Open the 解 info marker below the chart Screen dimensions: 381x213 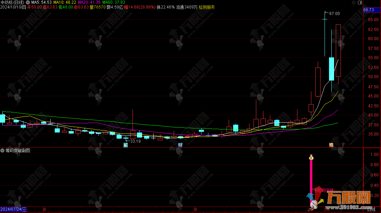point(126,145)
